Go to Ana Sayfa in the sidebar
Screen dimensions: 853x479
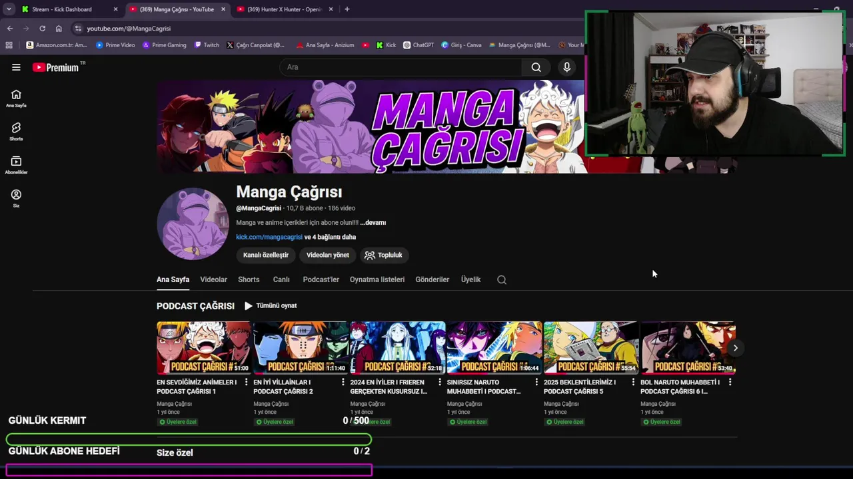[16, 98]
